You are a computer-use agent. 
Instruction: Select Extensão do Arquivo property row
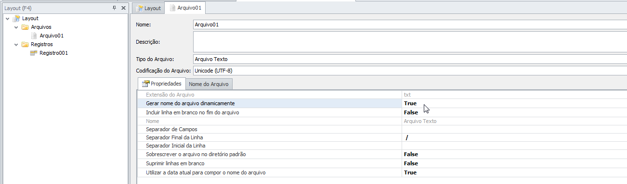pos(382,95)
